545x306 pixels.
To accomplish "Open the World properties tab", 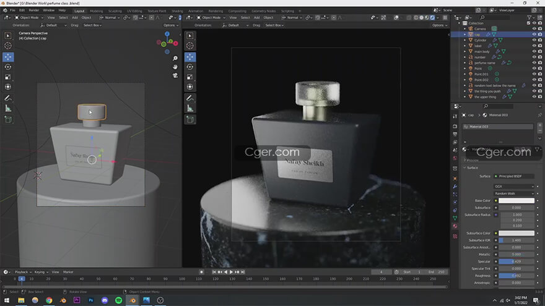I will click(x=455, y=158).
